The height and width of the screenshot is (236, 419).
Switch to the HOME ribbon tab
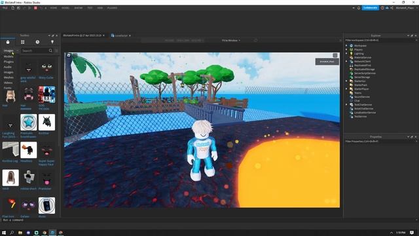click(54, 8)
